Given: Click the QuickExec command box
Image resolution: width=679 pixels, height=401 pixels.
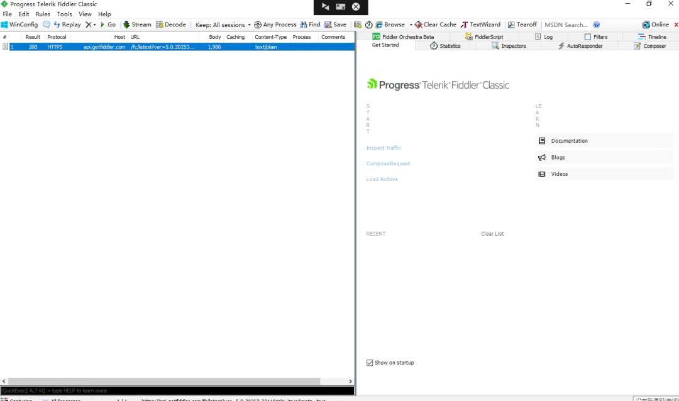Looking at the screenshot, I should point(177,390).
